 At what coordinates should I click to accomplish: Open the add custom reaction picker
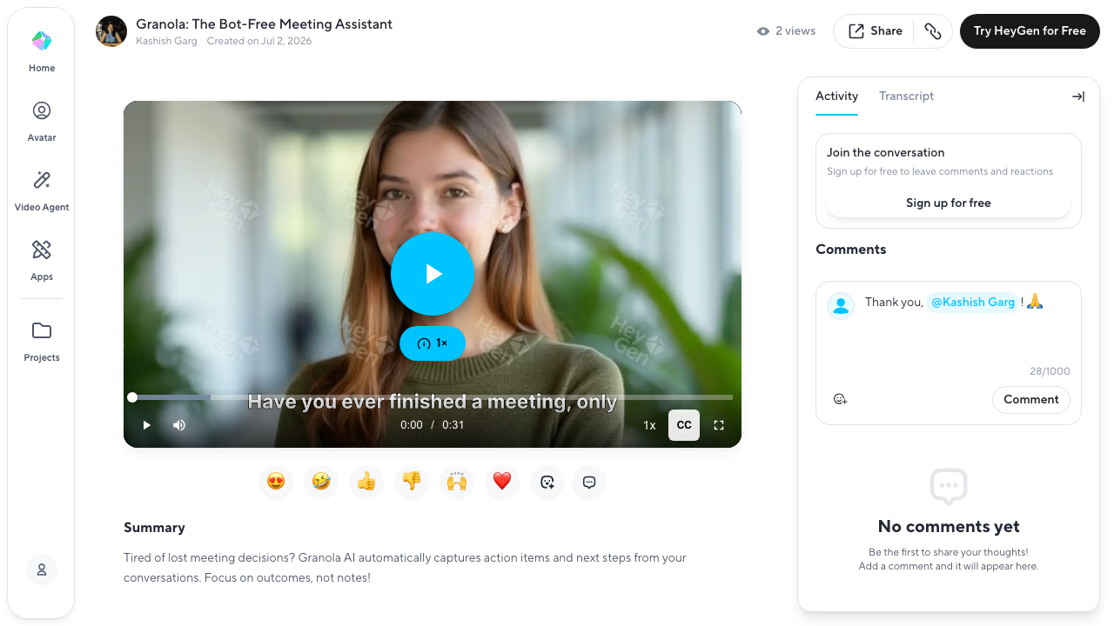[x=547, y=482]
